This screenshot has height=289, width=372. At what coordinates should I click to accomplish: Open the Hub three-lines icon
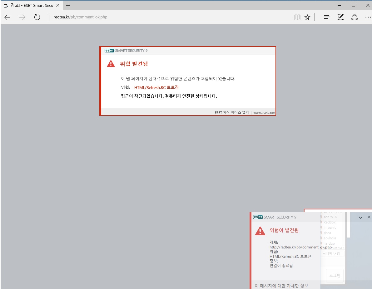327,17
